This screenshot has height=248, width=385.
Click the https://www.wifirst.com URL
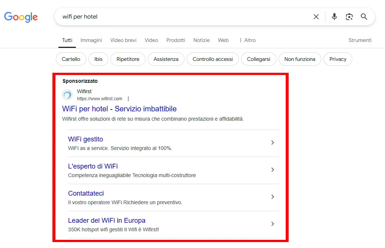point(99,99)
